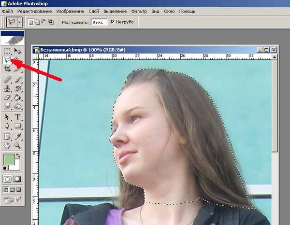Set Add to Selection mode
290x225 pixels.
[37, 22]
